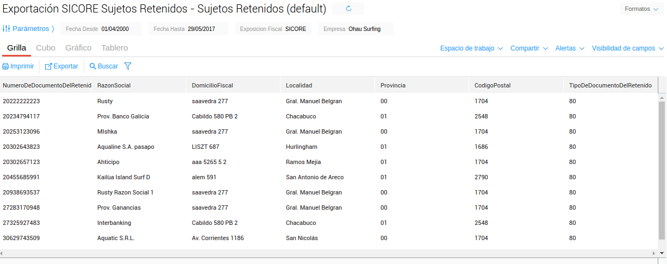Open the Alertas dropdown
The image size is (667, 264).
[x=570, y=48]
